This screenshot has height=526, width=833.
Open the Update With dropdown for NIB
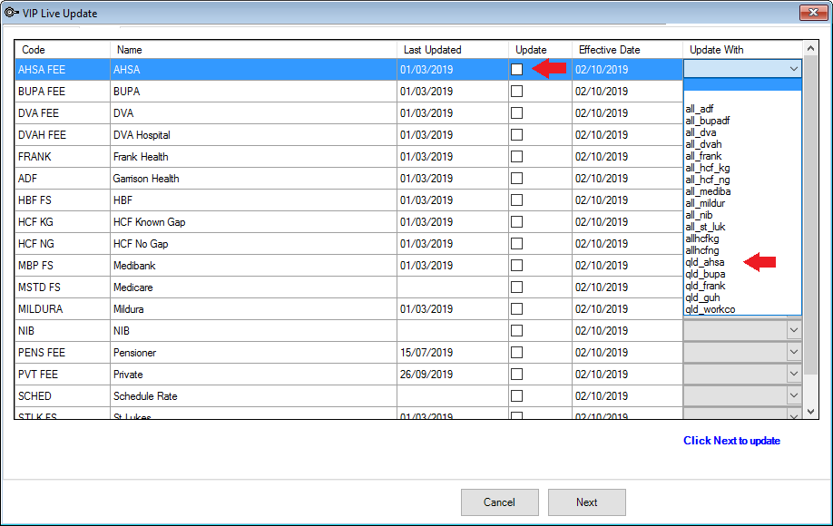(794, 330)
